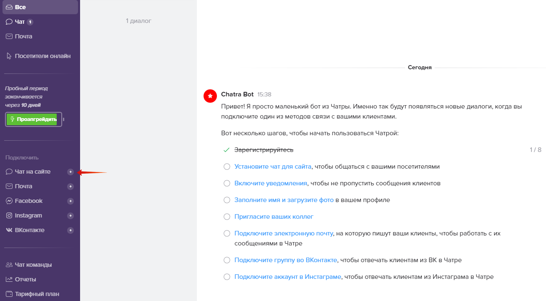The image size is (546, 301).
Task: Click circle beside Заполните имя и загрузите фото
Action: click(227, 200)
